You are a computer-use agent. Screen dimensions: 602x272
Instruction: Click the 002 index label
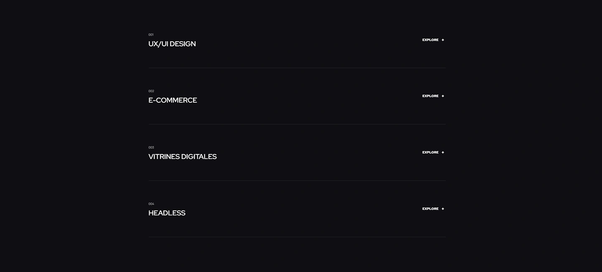[151, 91]
